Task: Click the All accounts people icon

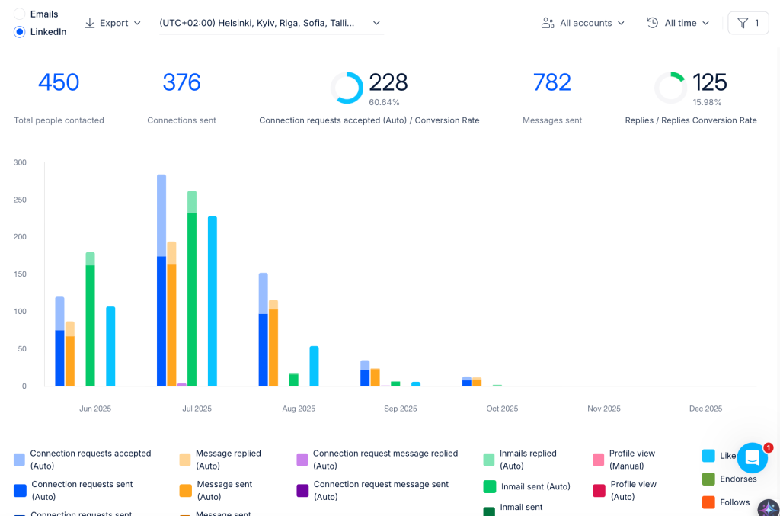Action: click(548, 23)
